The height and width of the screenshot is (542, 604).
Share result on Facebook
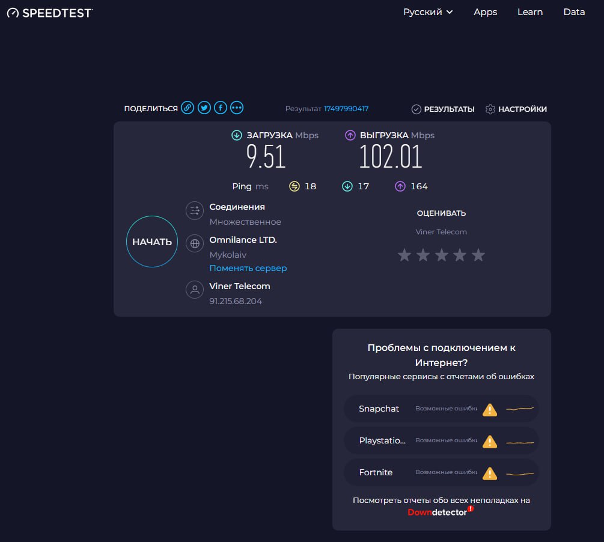pyautogui.click(x=221, y=108)
